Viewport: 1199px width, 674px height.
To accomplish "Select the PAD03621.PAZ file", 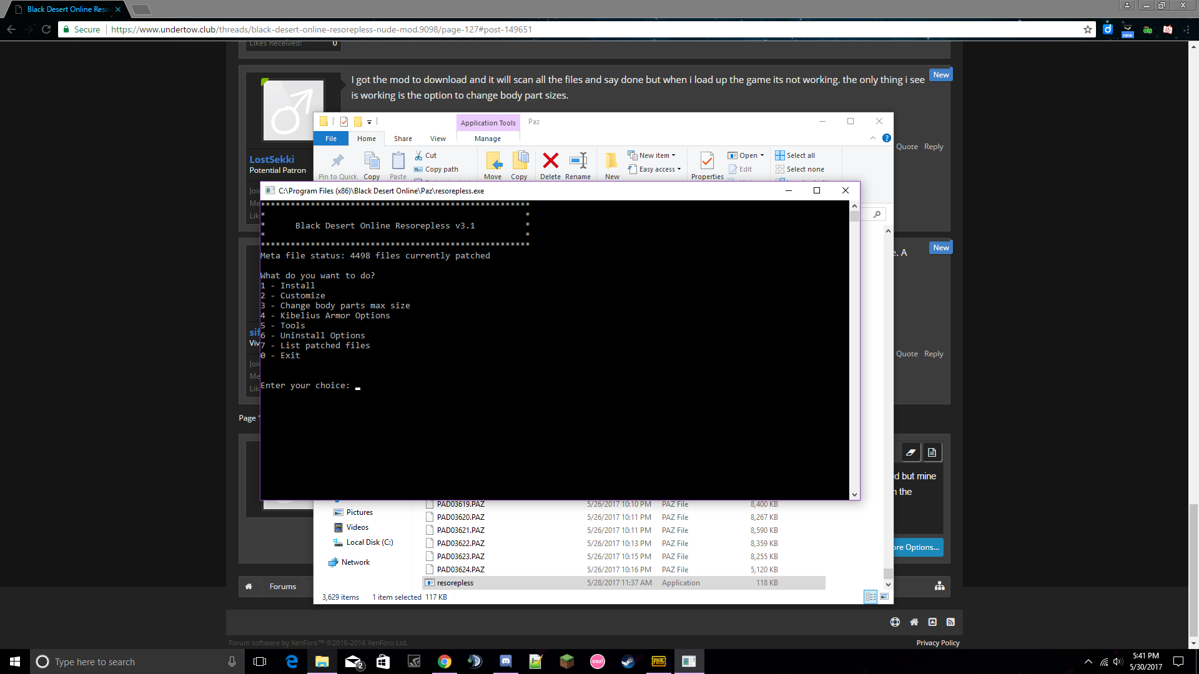I will pos(461,530).
